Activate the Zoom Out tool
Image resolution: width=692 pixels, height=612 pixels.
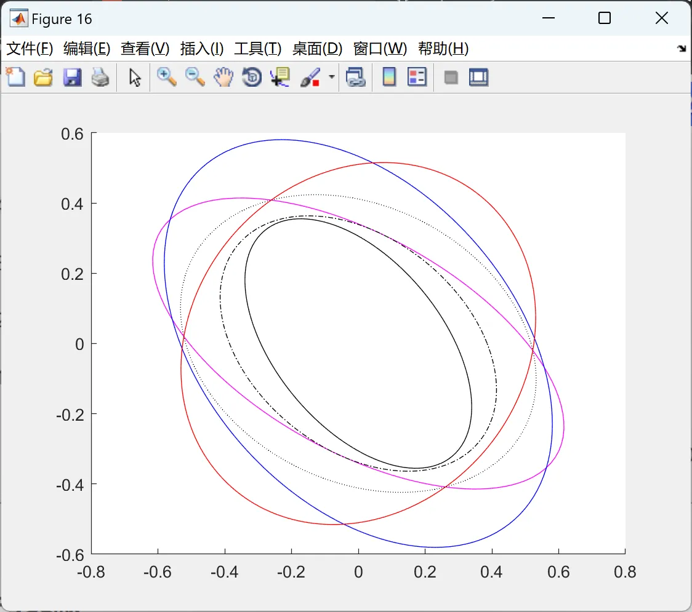(195, 77)
